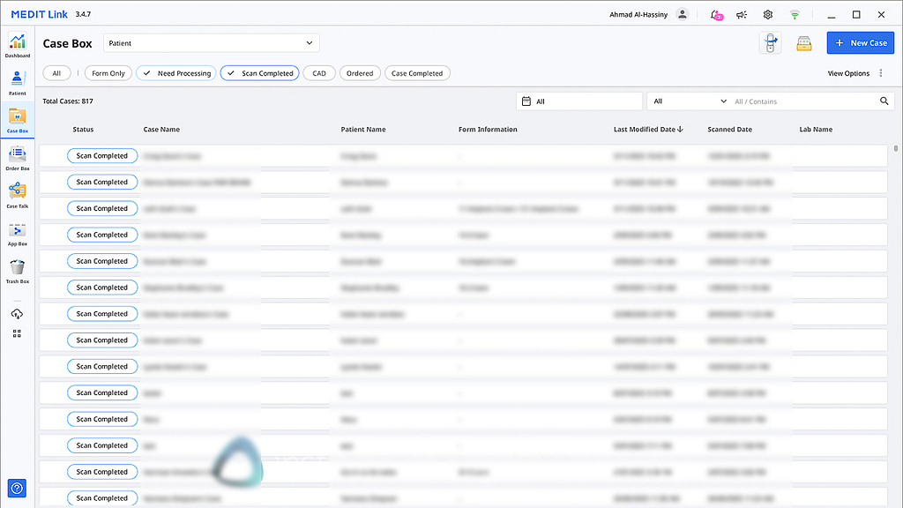Go to the Patient section
The image size is (903, 508).
pyautogui.click(x=17, y=81)
